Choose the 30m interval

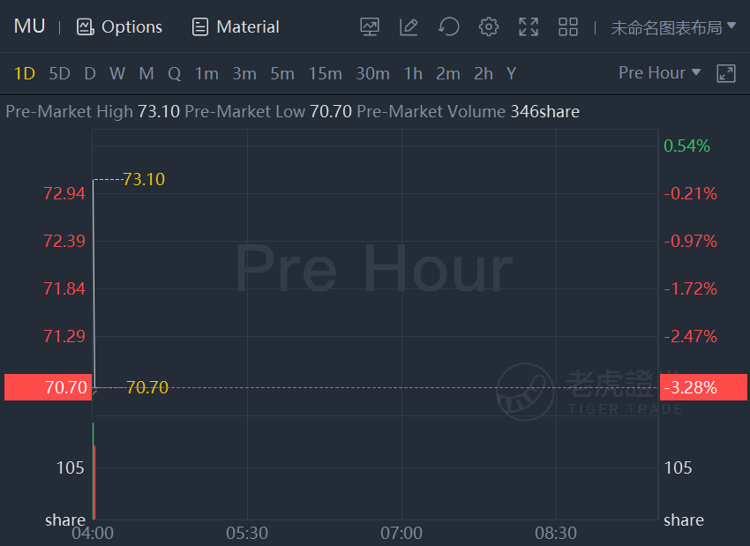(x=372, y=73)
